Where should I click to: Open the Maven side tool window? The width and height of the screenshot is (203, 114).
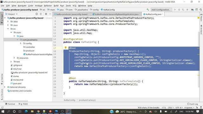tap(201, 18)
